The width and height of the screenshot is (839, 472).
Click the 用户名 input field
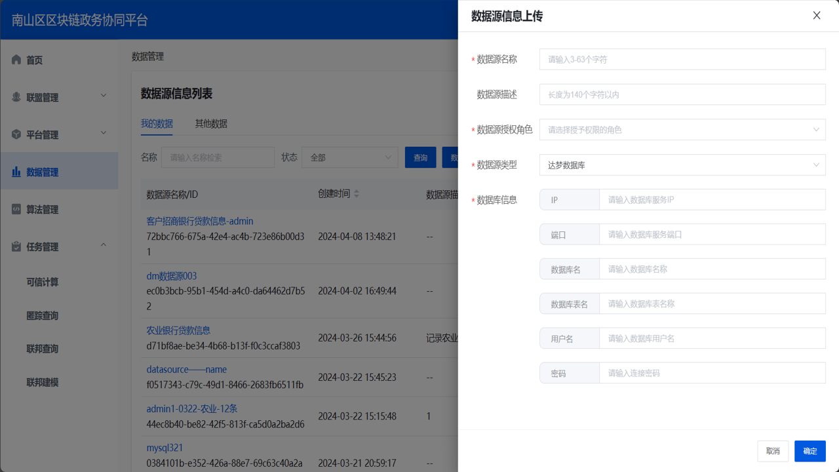click(712, 338)
